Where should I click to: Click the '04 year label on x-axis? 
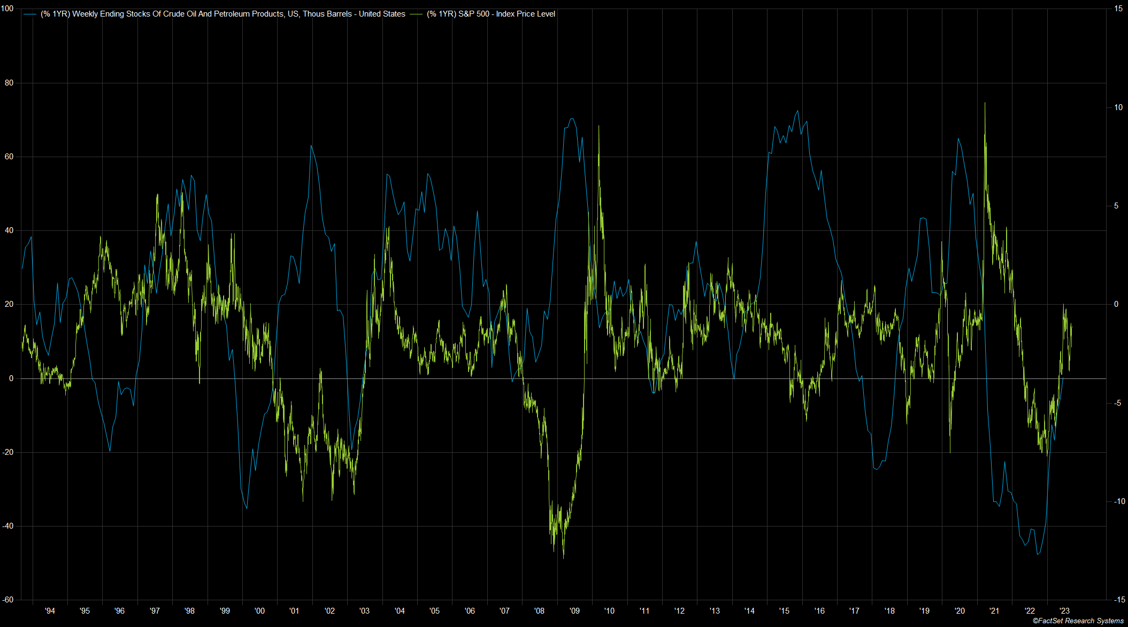tap(400, 610)
